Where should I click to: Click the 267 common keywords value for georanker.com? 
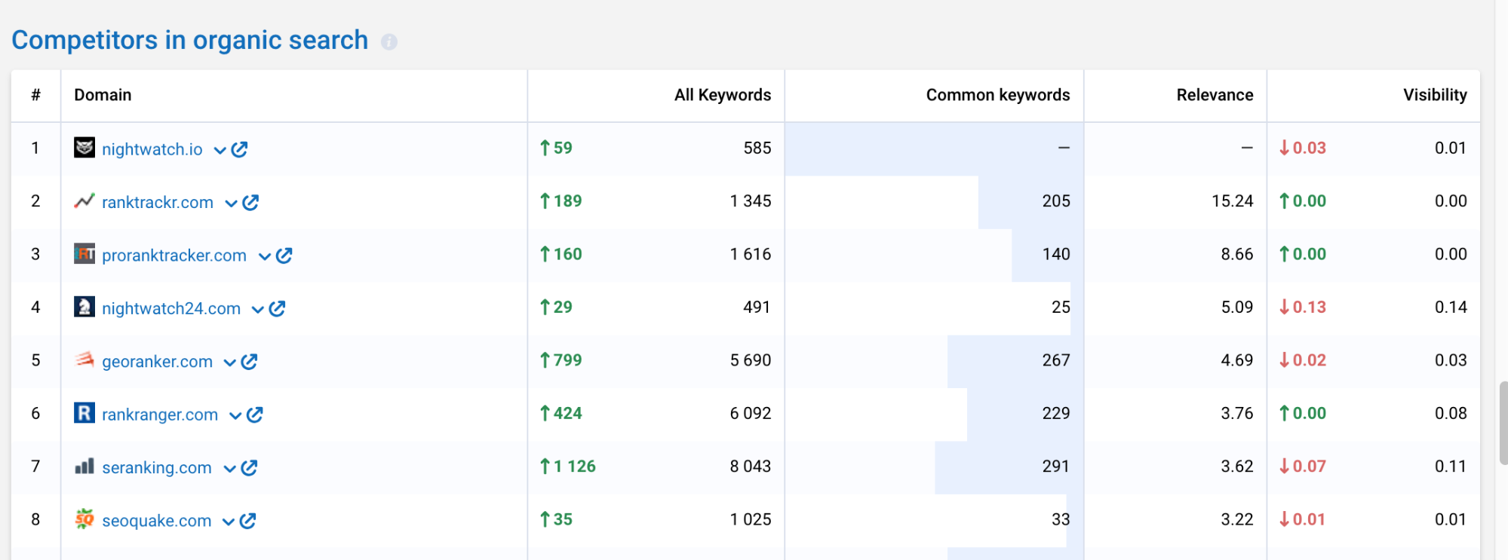coord(1056,360)
